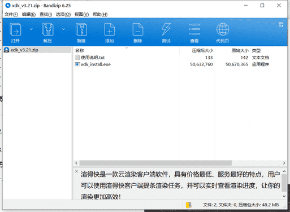Click the yellow archive icon in status bar
290x212 pixels.
coord(189,205)
